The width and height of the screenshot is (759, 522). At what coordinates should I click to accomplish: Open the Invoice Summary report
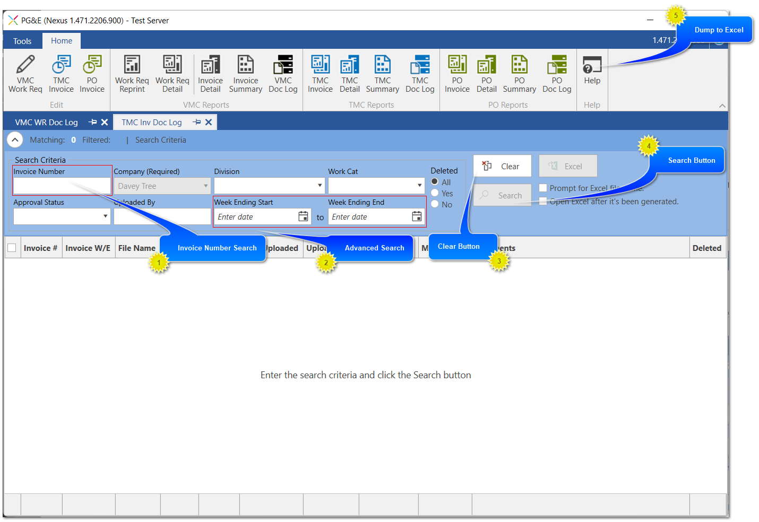pos(245,73)
